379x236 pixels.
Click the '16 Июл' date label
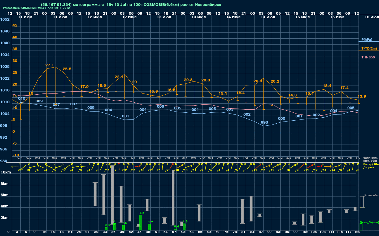click(x=371, y=17)
